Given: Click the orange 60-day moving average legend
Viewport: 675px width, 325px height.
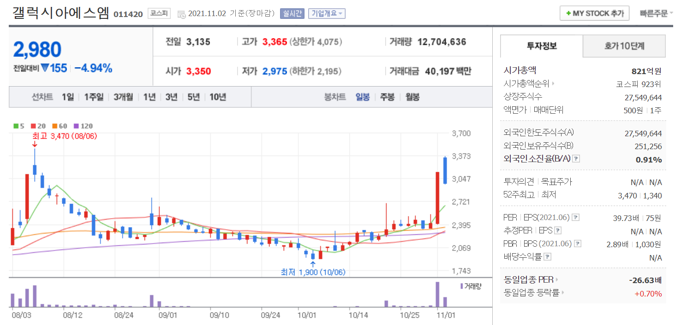Looking at the screenshot, I should [x=60, y=126].
